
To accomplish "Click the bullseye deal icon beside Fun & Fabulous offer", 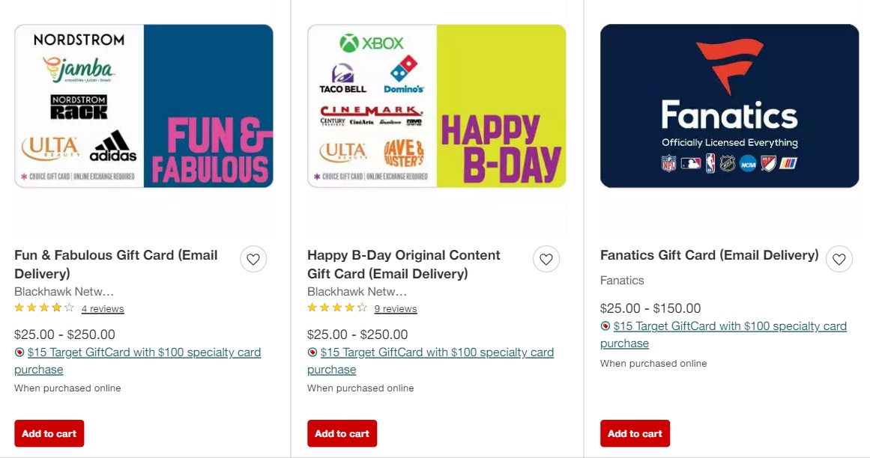I will pyautogui.click(x=19, y=352).
